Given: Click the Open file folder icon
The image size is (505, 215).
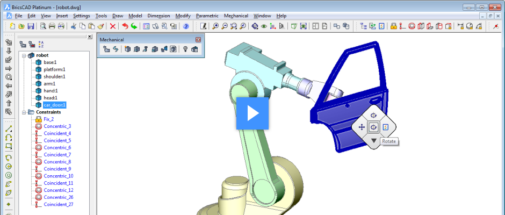Looking at the screenshot, I should pyautogui.click(x=21, y=26).
